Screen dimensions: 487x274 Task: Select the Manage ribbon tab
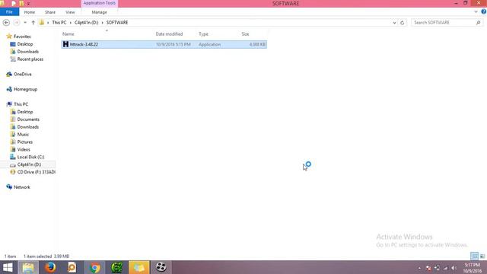[x=99, y=12]
